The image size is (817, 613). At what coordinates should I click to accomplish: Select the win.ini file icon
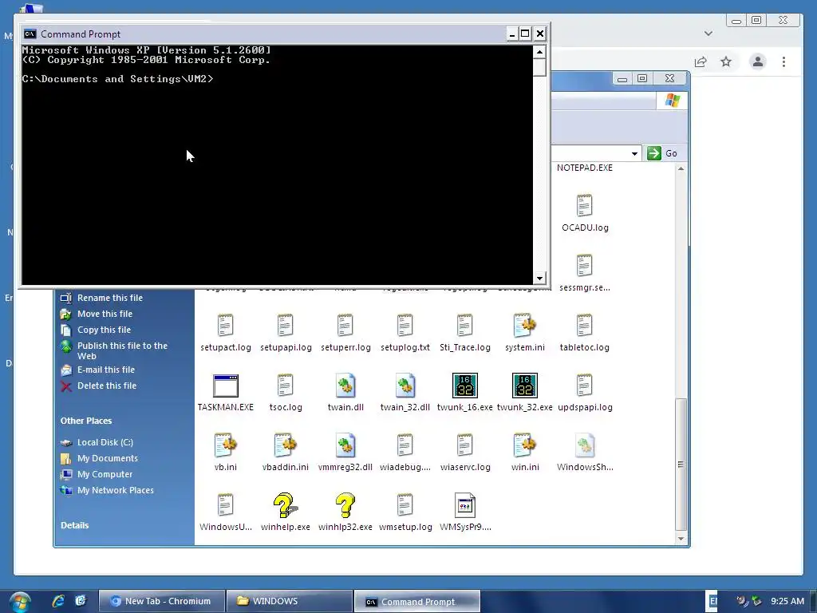(525, 445)
